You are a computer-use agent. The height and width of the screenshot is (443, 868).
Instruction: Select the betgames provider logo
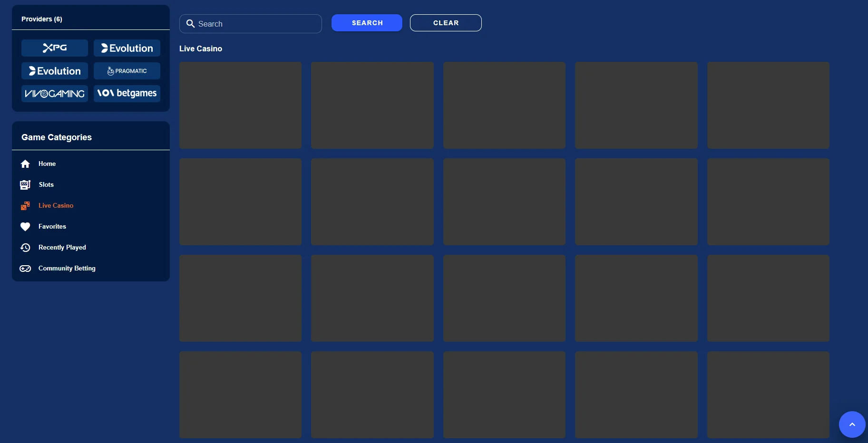tap(127, 94)
